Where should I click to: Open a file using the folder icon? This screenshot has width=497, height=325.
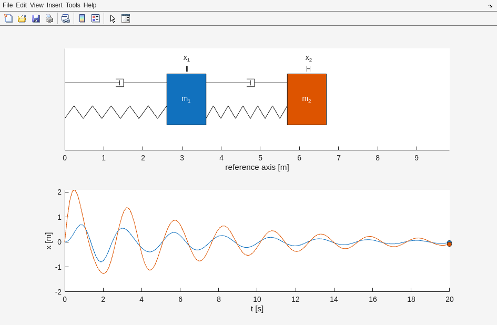click(x=22, y=18)
